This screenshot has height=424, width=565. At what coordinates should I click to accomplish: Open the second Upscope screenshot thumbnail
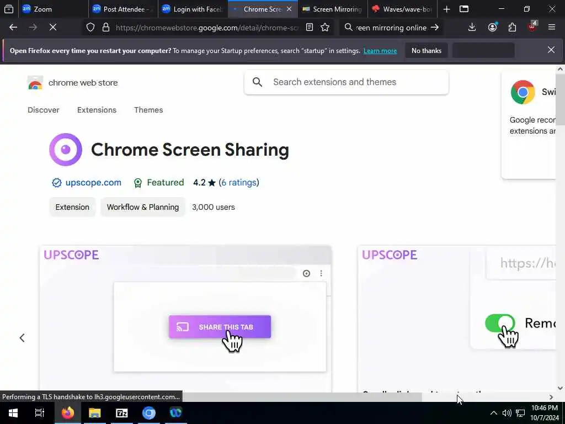point(457,319)
